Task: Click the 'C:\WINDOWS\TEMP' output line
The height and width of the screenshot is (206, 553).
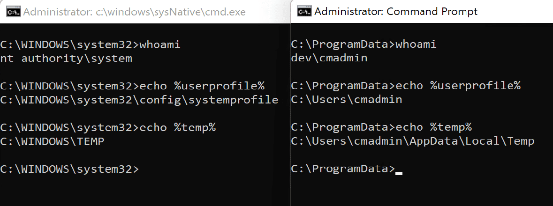Action: pos(52,141)
